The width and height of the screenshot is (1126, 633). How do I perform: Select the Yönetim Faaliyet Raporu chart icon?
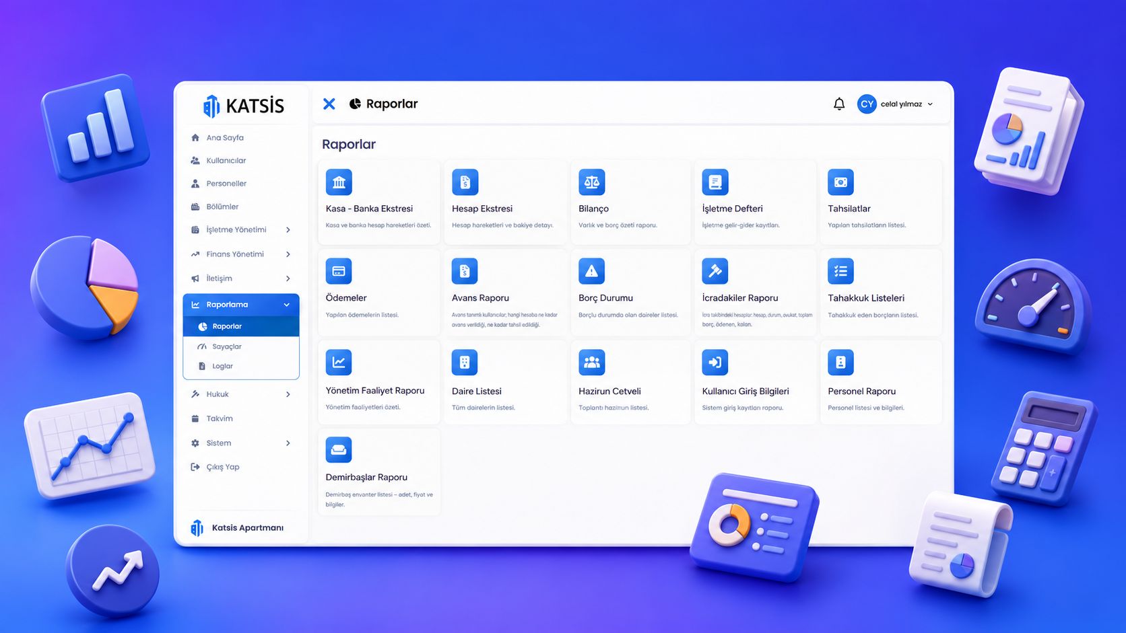[x=339, y=362]
